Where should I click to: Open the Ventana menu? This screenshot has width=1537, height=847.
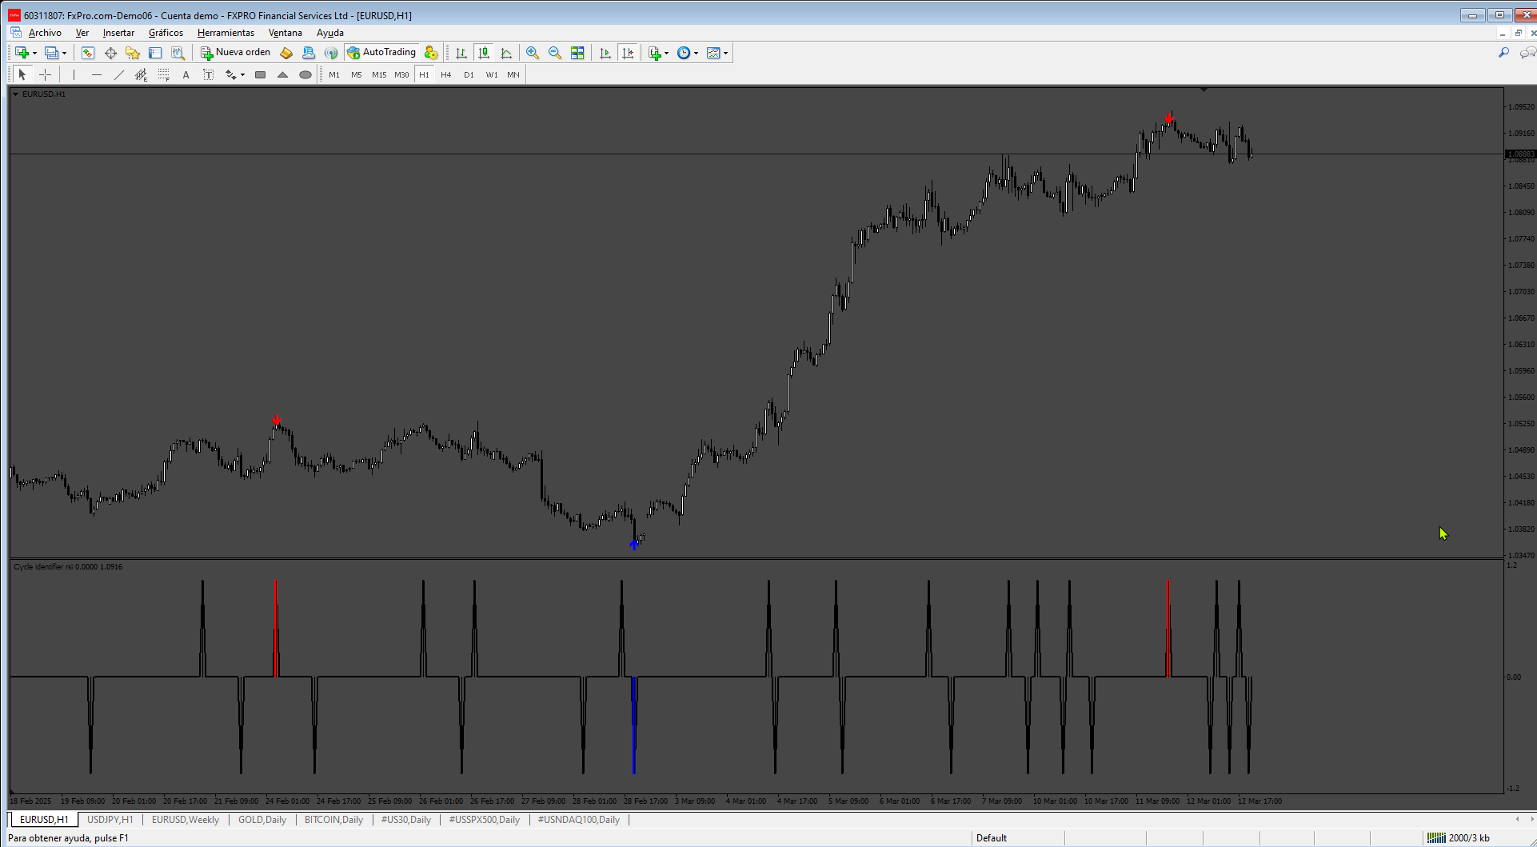click(285, 33)
